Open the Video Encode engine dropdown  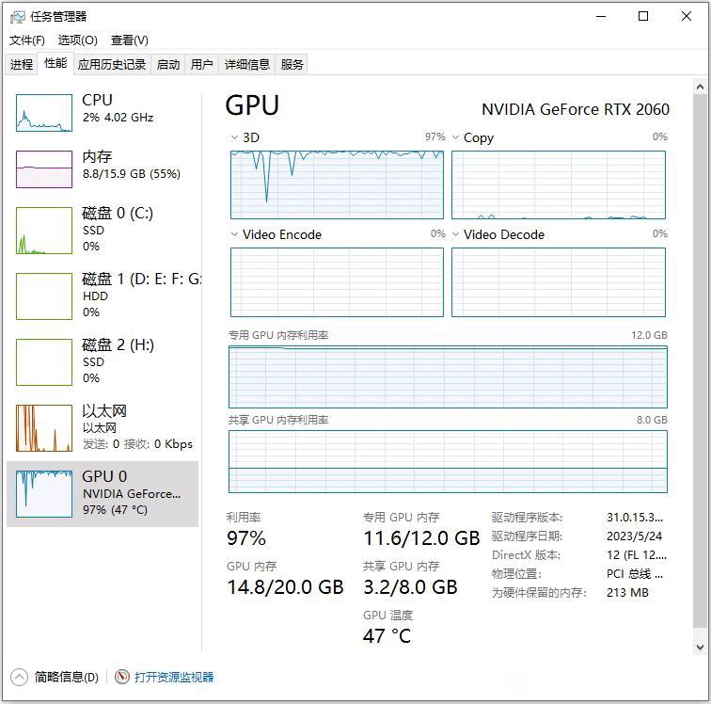tap(234, 234)
